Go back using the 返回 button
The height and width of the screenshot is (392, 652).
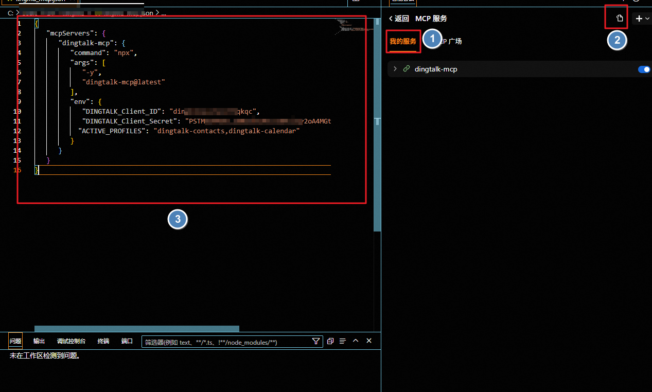pos(399,19)
